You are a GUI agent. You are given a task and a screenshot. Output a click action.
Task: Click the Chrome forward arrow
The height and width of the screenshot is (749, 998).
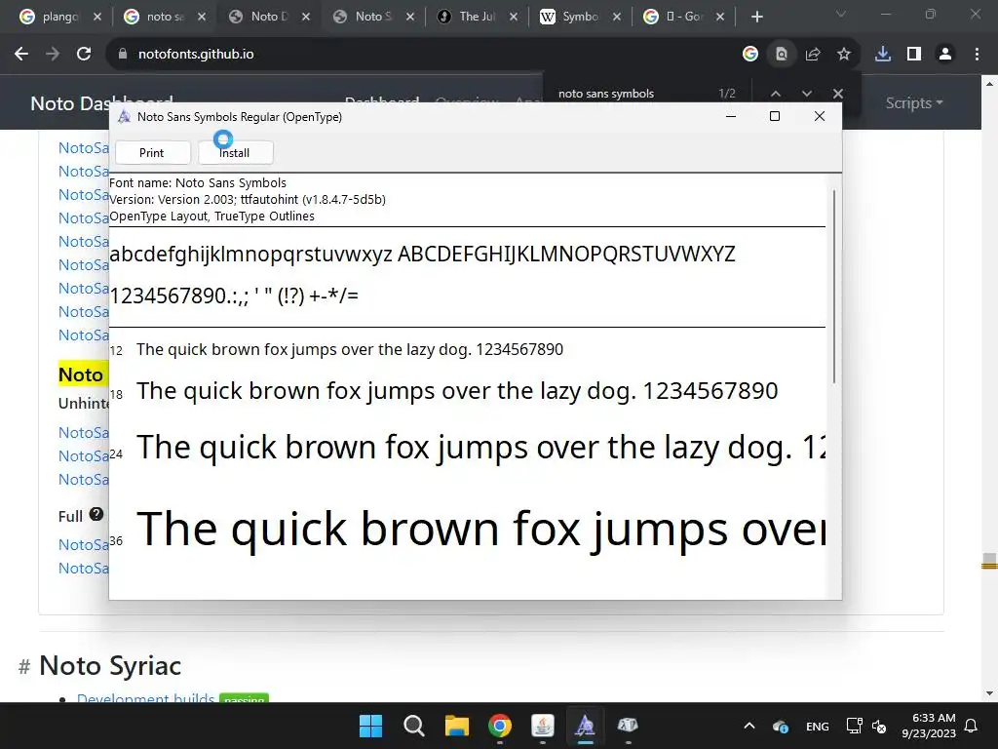(x=53, y=55)
